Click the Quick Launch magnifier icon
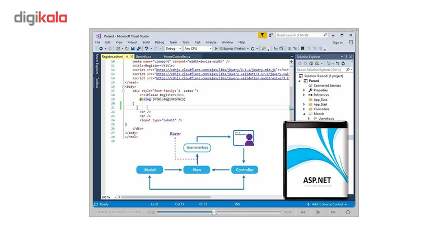This screenshot has height=245, width=448. [325, 35]
